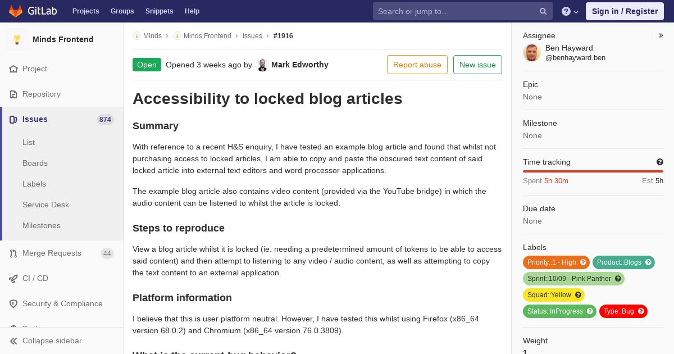Click Mark Edworthy's avatar image
This screenshot has height=354, width=674.
click(262, 65)
